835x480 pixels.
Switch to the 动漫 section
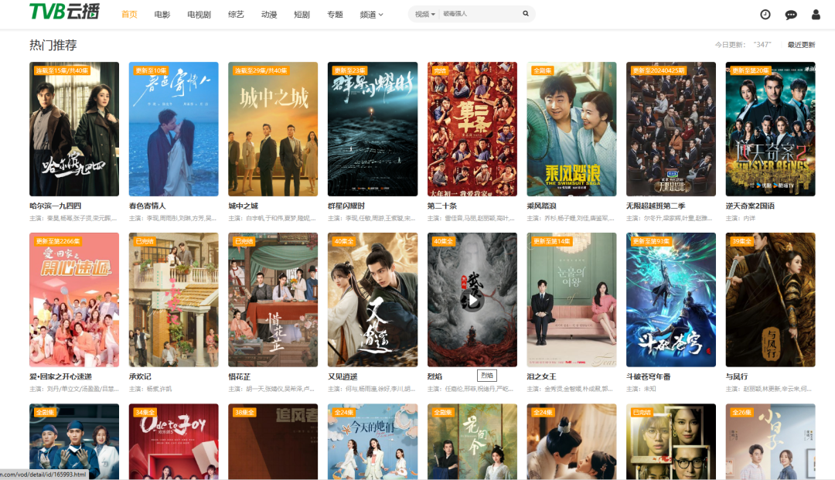coord(269,15)
